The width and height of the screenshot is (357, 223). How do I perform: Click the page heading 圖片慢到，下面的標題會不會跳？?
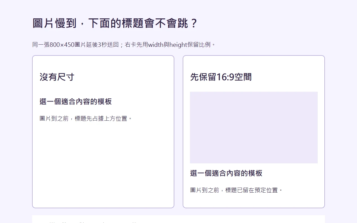coord(115,23)
